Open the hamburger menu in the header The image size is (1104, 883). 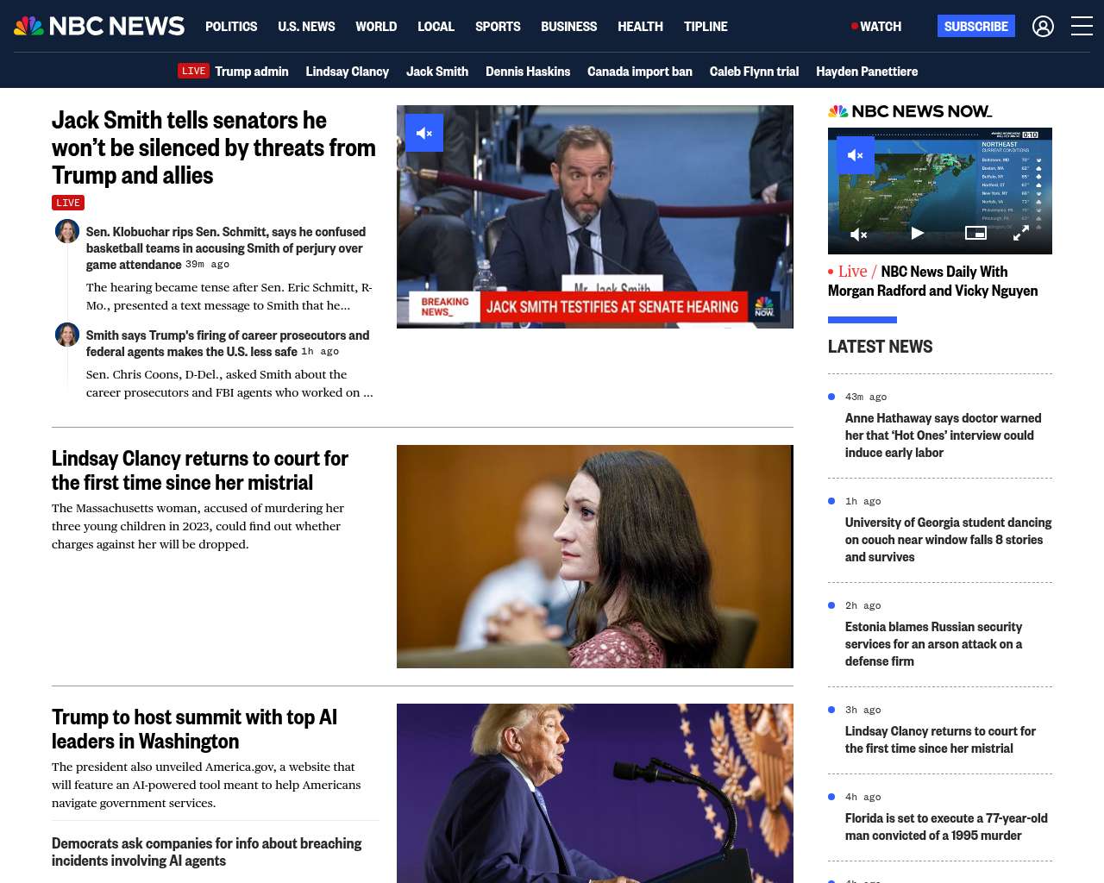(1082, 26)
